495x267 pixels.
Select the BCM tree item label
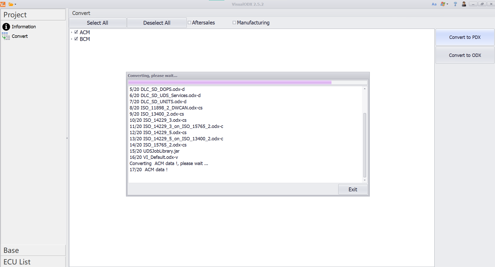pos(85,39)
